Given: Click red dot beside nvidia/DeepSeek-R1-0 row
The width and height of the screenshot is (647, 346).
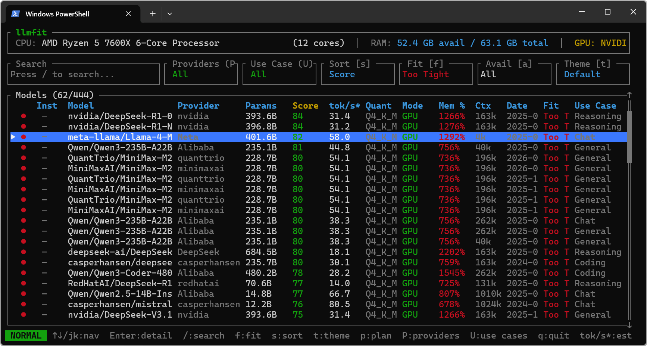Looking at the screenshot, I should [x=24, y=116].
